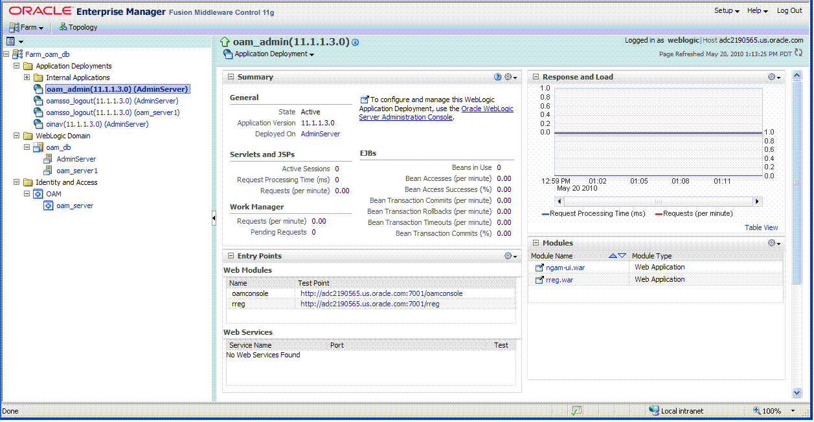Select oamsso_logout (oam_server1) in tree
This screenshot has height=422, width=814.
tap(113, 112)
